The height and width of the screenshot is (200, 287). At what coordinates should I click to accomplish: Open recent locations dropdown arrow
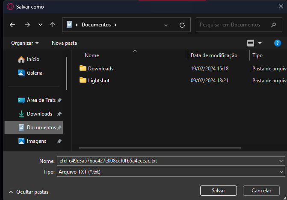click(40, 25)
